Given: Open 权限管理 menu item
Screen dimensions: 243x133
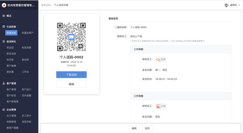Looking at the screenshot, I should coord(11,122).
